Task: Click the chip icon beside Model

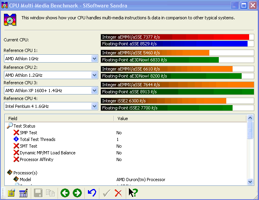Action: coord(16,179)
